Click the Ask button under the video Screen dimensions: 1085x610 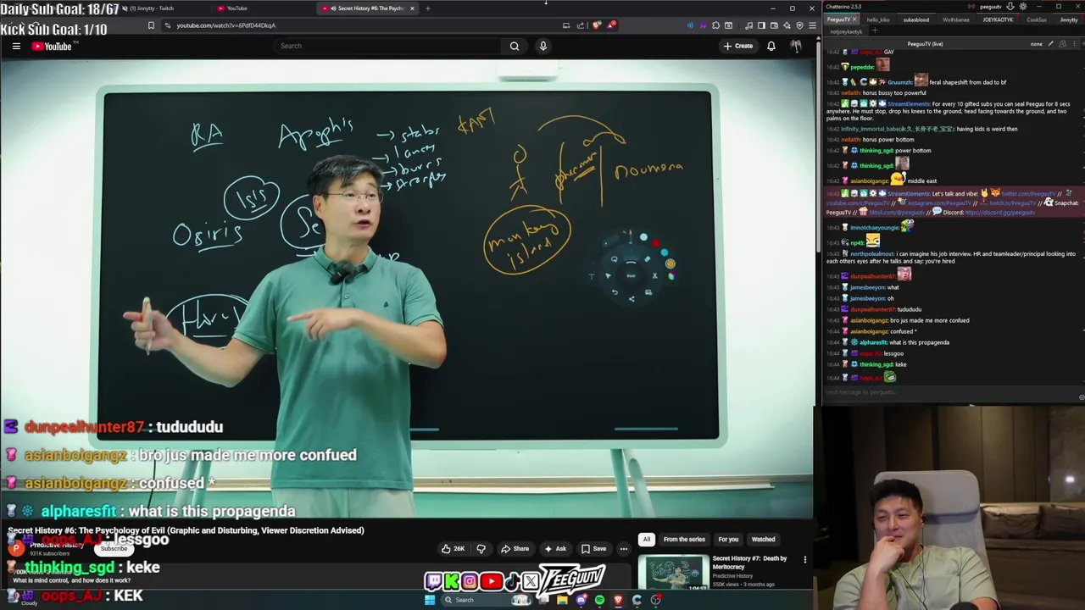tap(555, 548)
